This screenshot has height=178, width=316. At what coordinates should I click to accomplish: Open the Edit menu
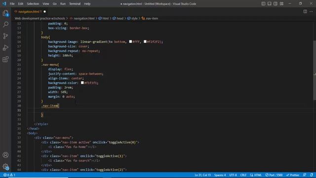tap(21, 3)
